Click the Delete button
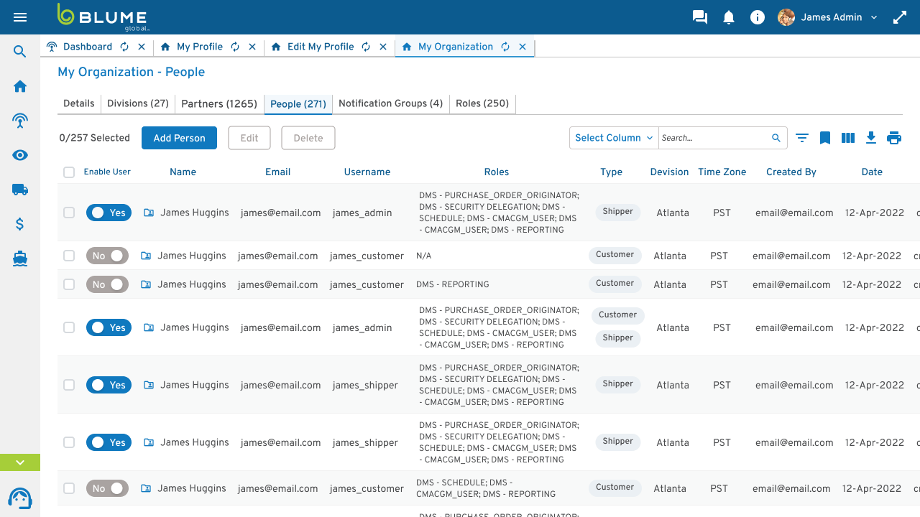The height and width of the screenshot is (517, 920). click(x=308, y=138)
